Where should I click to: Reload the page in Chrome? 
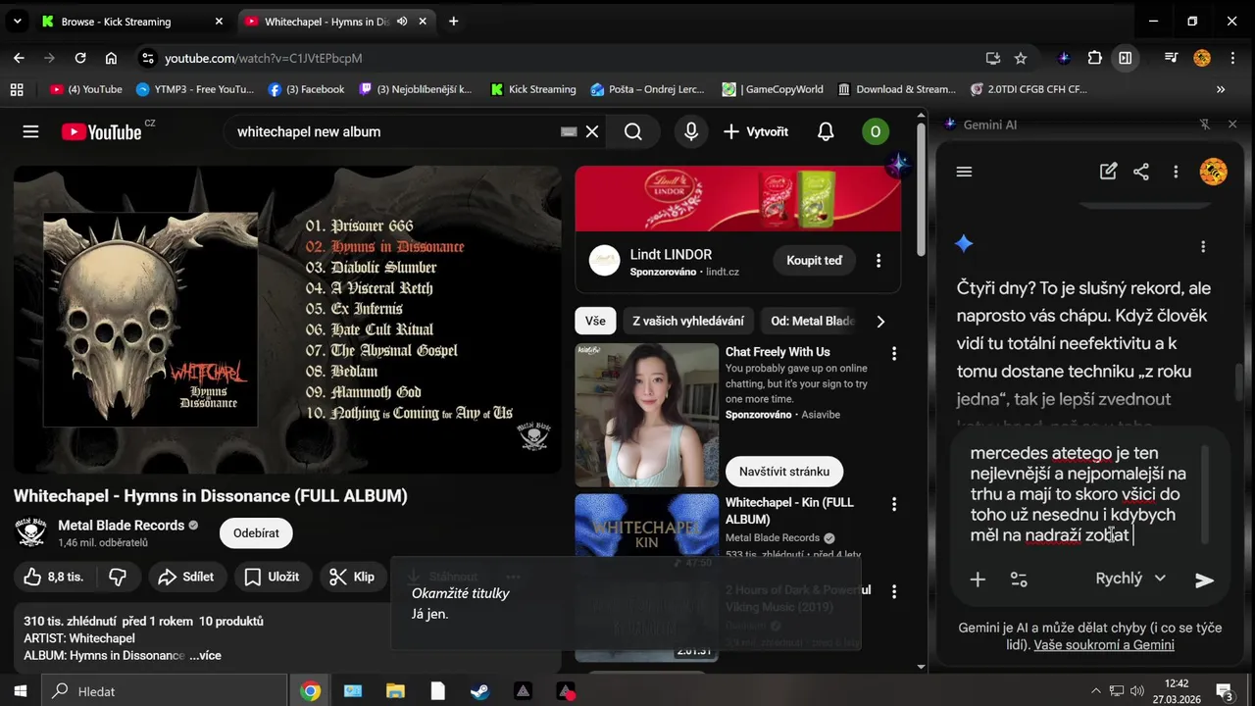tap(80, 58)
